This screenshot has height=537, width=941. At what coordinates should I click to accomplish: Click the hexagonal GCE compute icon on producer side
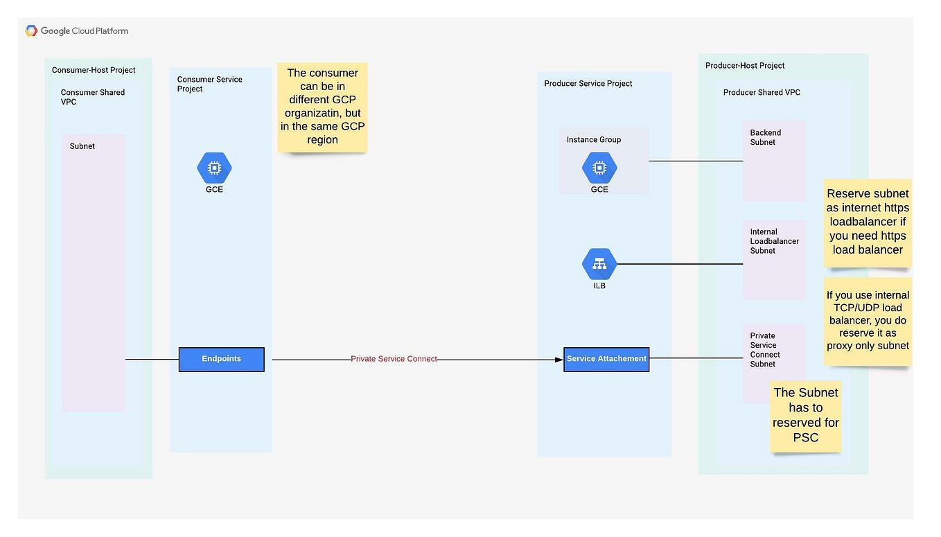click(x=599, y=167)
